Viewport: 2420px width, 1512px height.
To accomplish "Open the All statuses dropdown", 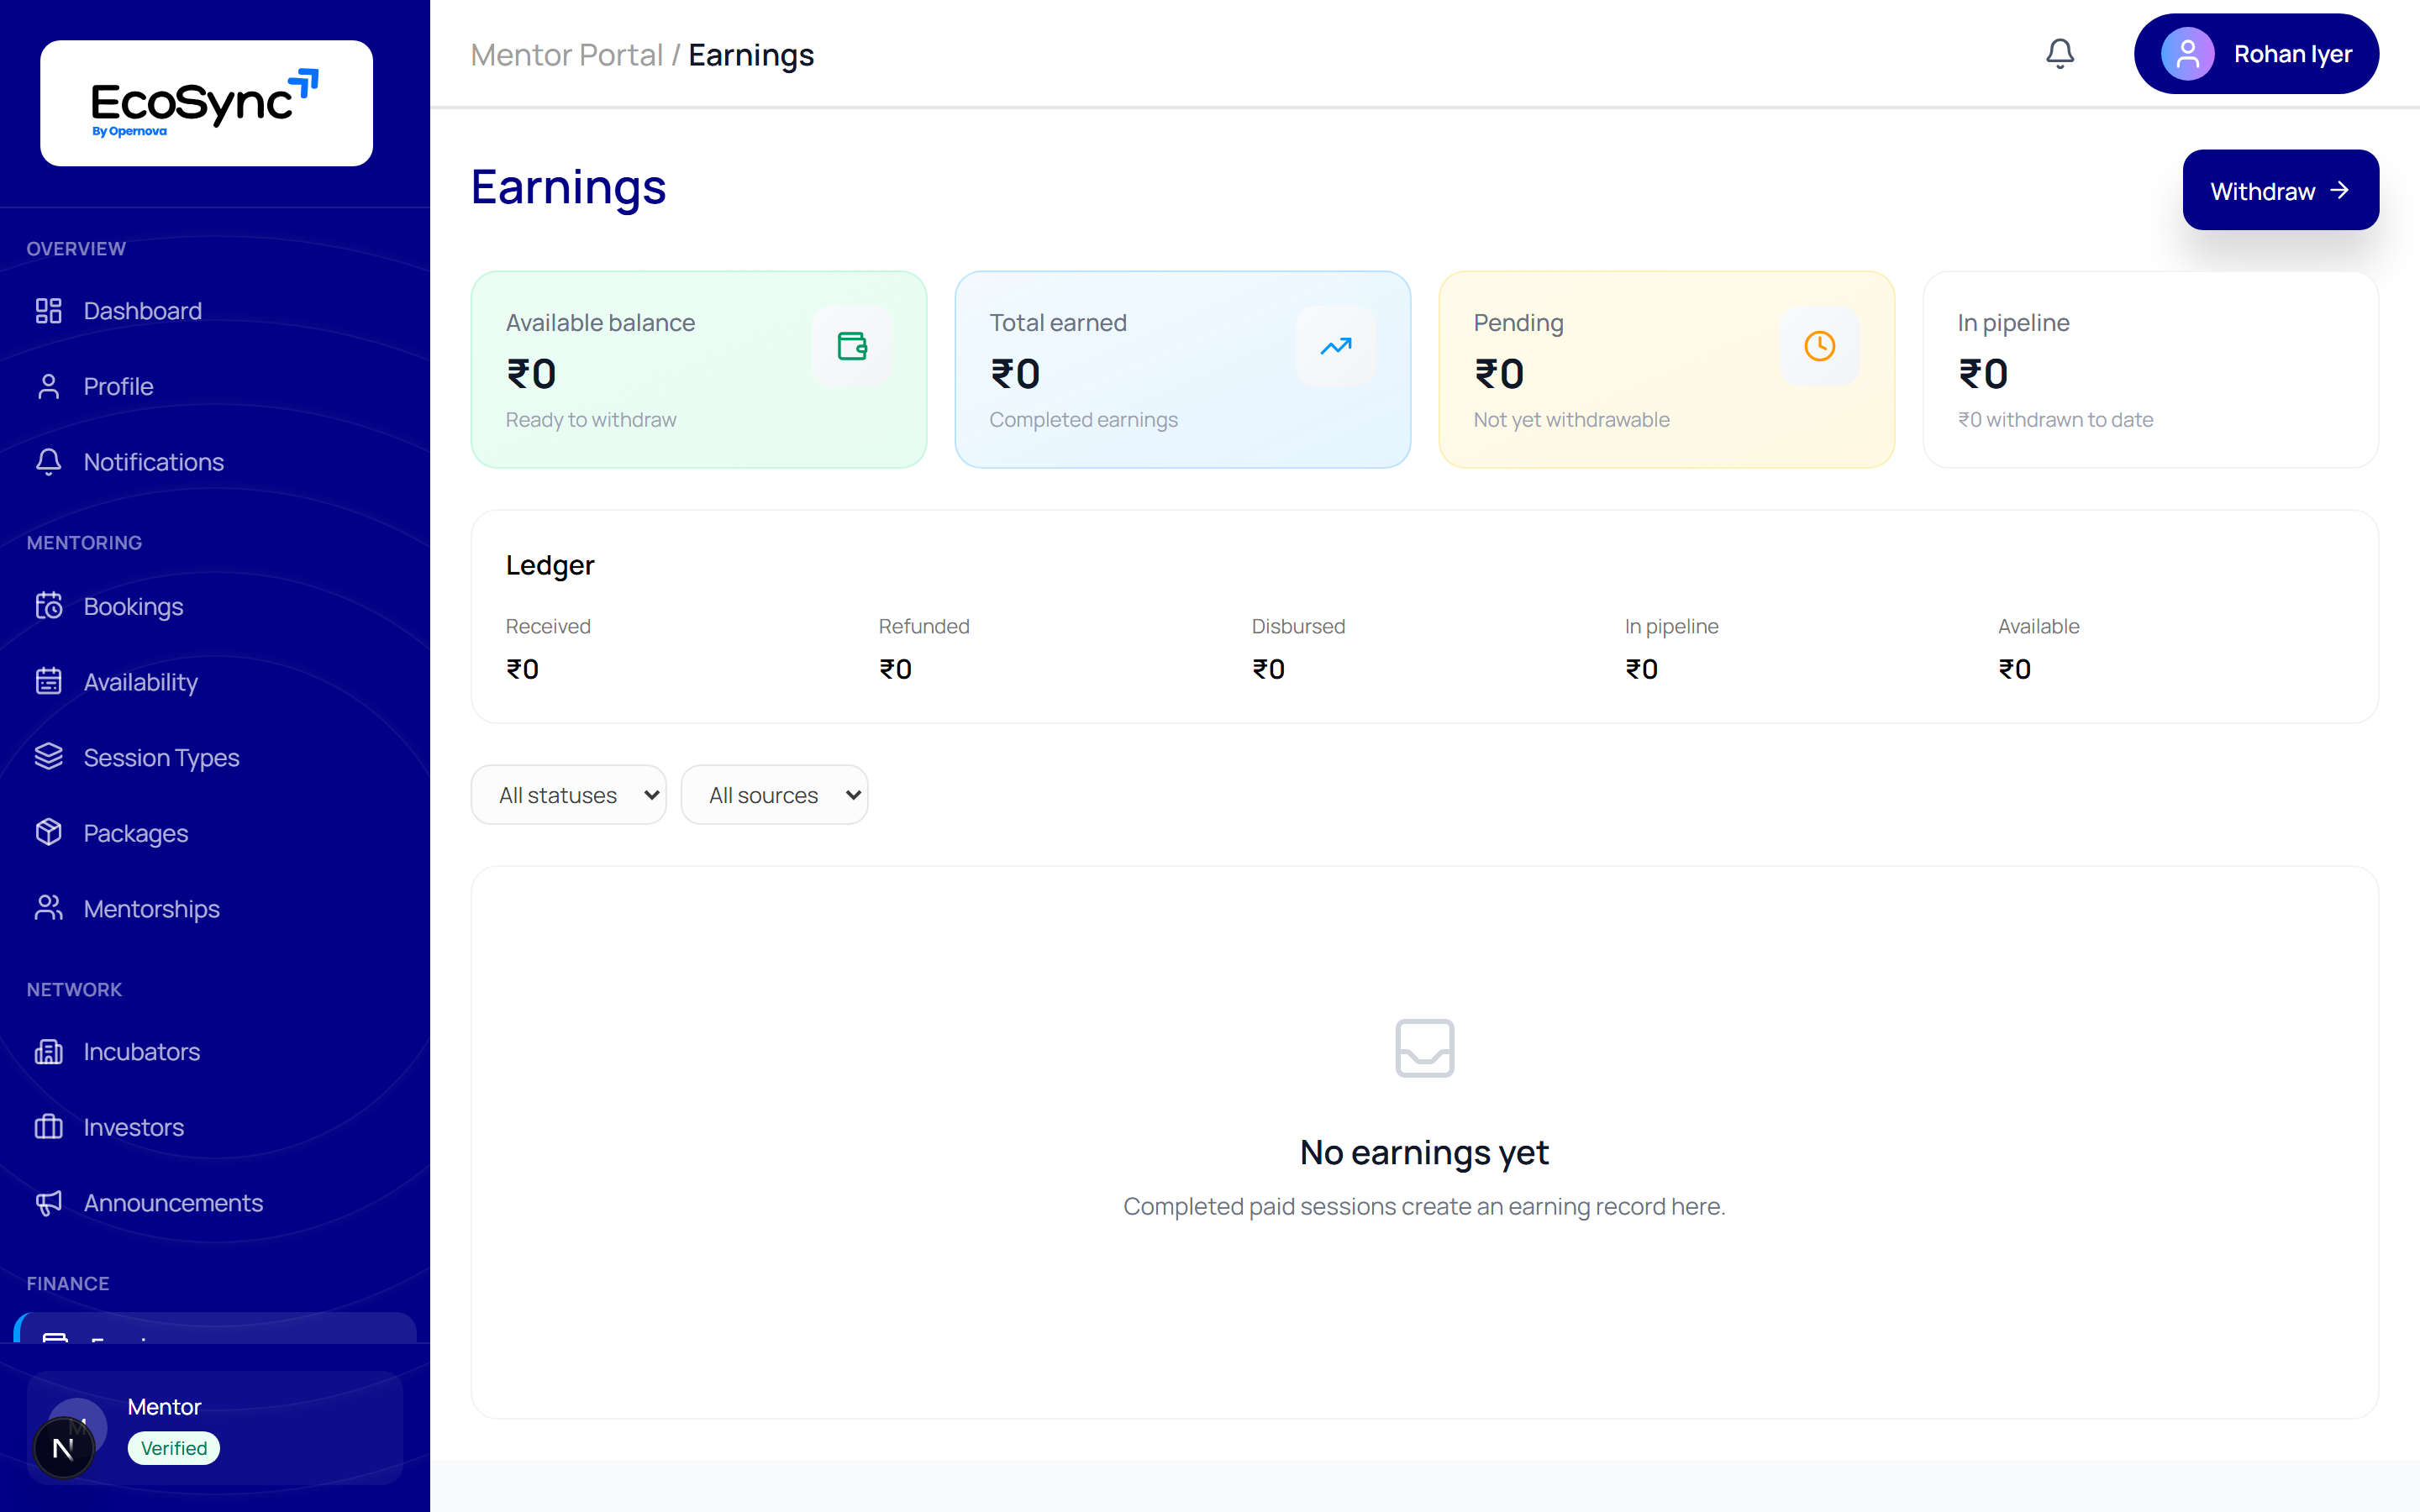I will 568,795.
